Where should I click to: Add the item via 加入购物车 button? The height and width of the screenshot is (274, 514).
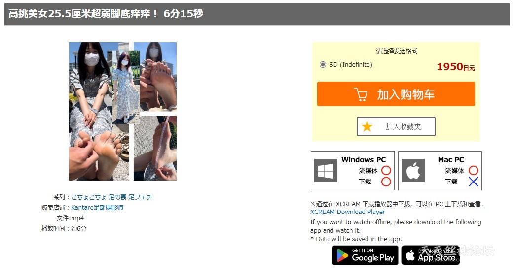pos(396,94)
